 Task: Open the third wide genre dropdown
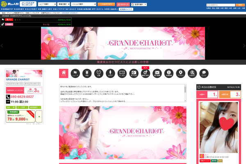84,4
